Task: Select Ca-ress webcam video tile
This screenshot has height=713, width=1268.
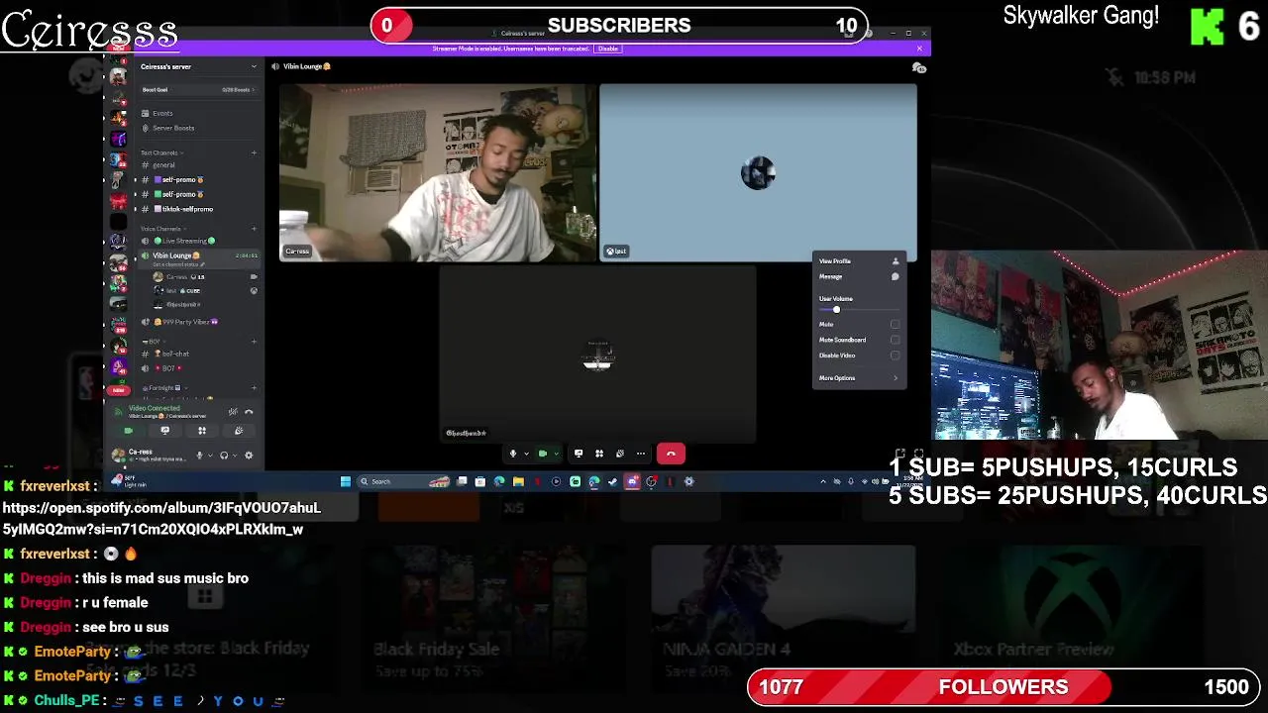Action: coord(438,172)
